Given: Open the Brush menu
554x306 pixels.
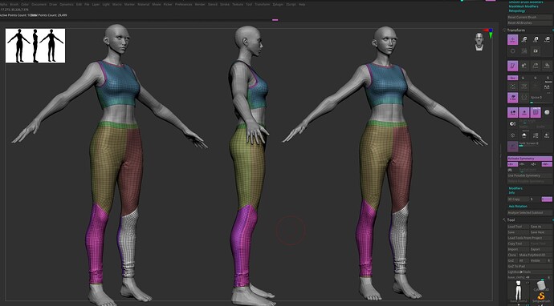Looking at the screenshot, I should click(14, 4).
